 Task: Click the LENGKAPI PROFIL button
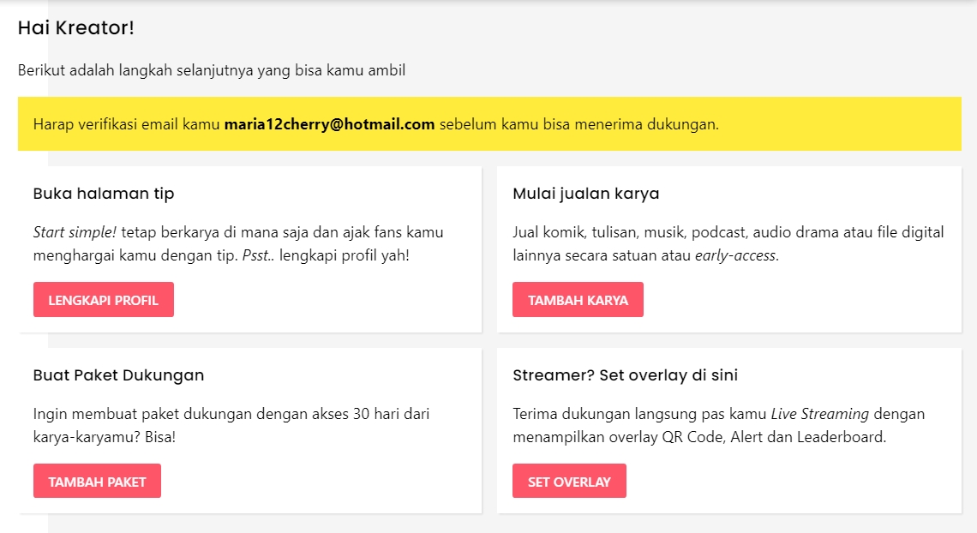pos(104,300)
